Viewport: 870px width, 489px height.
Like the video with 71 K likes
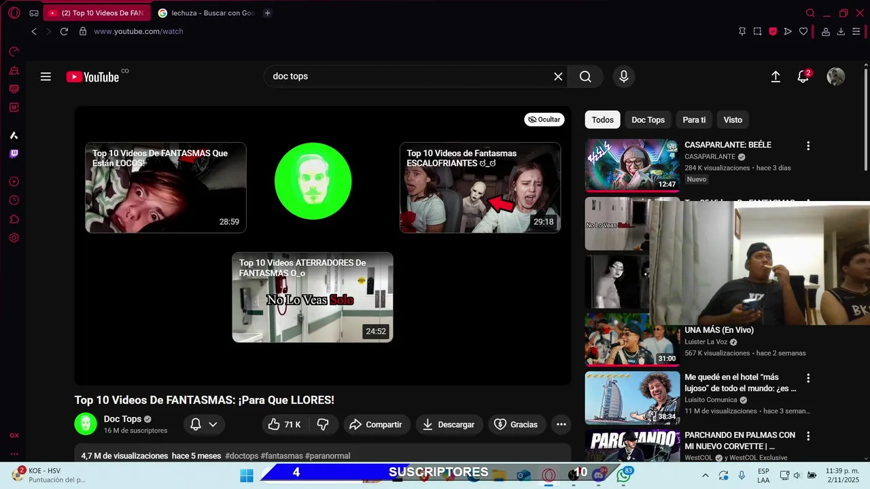285,424
